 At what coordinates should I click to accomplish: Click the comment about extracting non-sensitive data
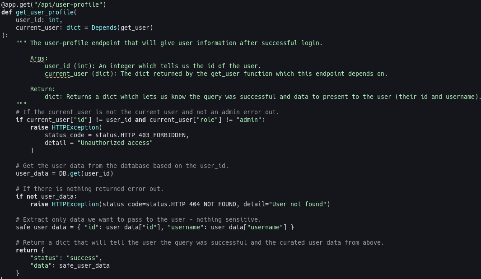point(138,219)
